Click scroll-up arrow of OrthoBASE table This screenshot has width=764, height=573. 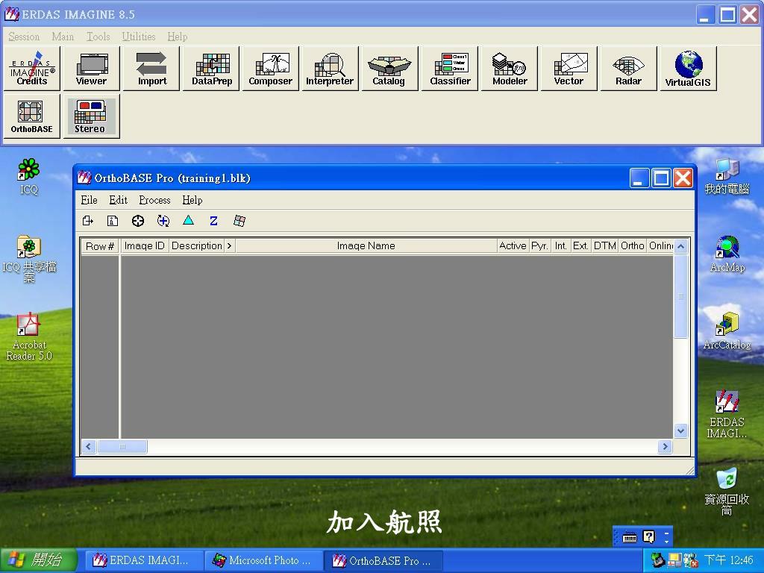point(680,246)
